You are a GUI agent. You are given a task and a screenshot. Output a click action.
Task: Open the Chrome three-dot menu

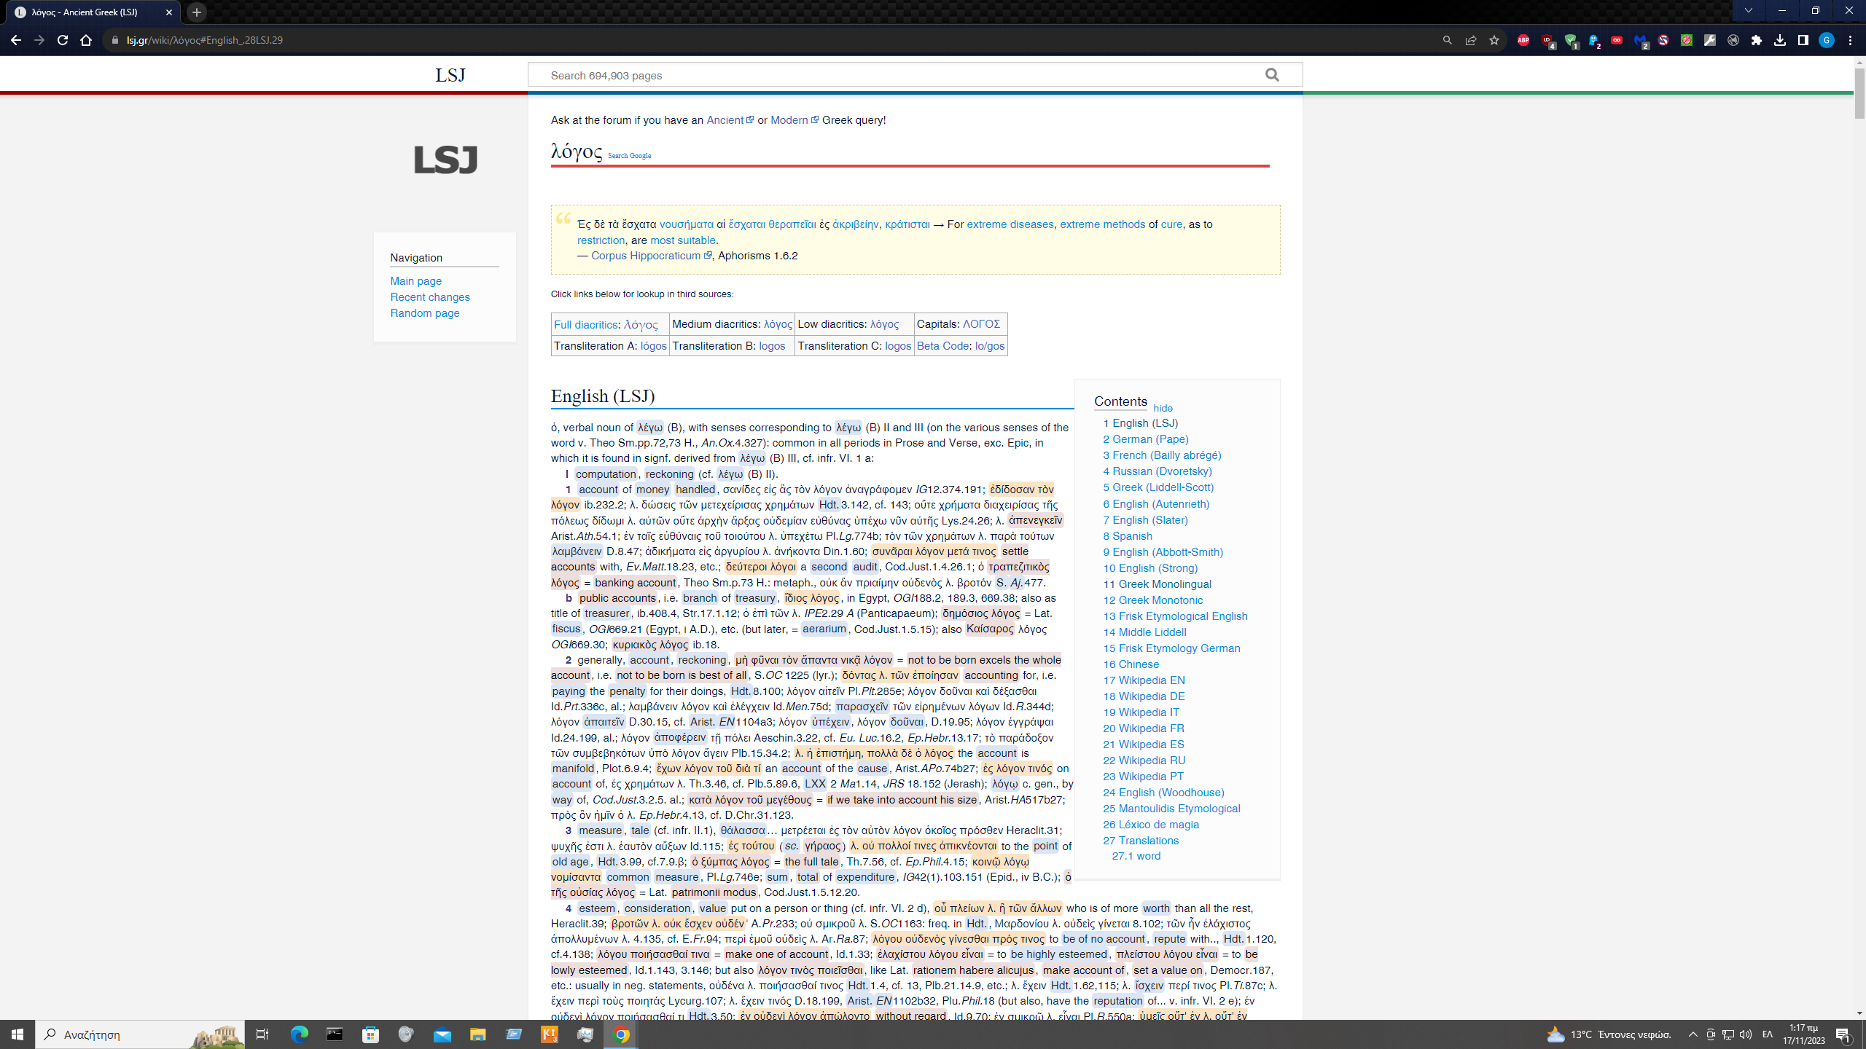pos(1850,40)
